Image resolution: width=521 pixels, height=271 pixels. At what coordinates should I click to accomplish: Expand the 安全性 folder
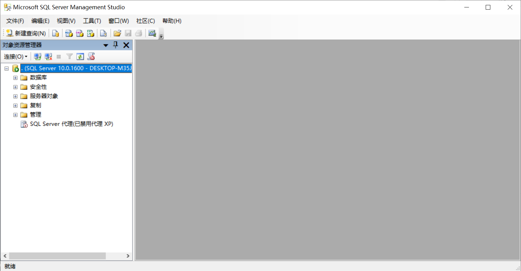point(15,87)
